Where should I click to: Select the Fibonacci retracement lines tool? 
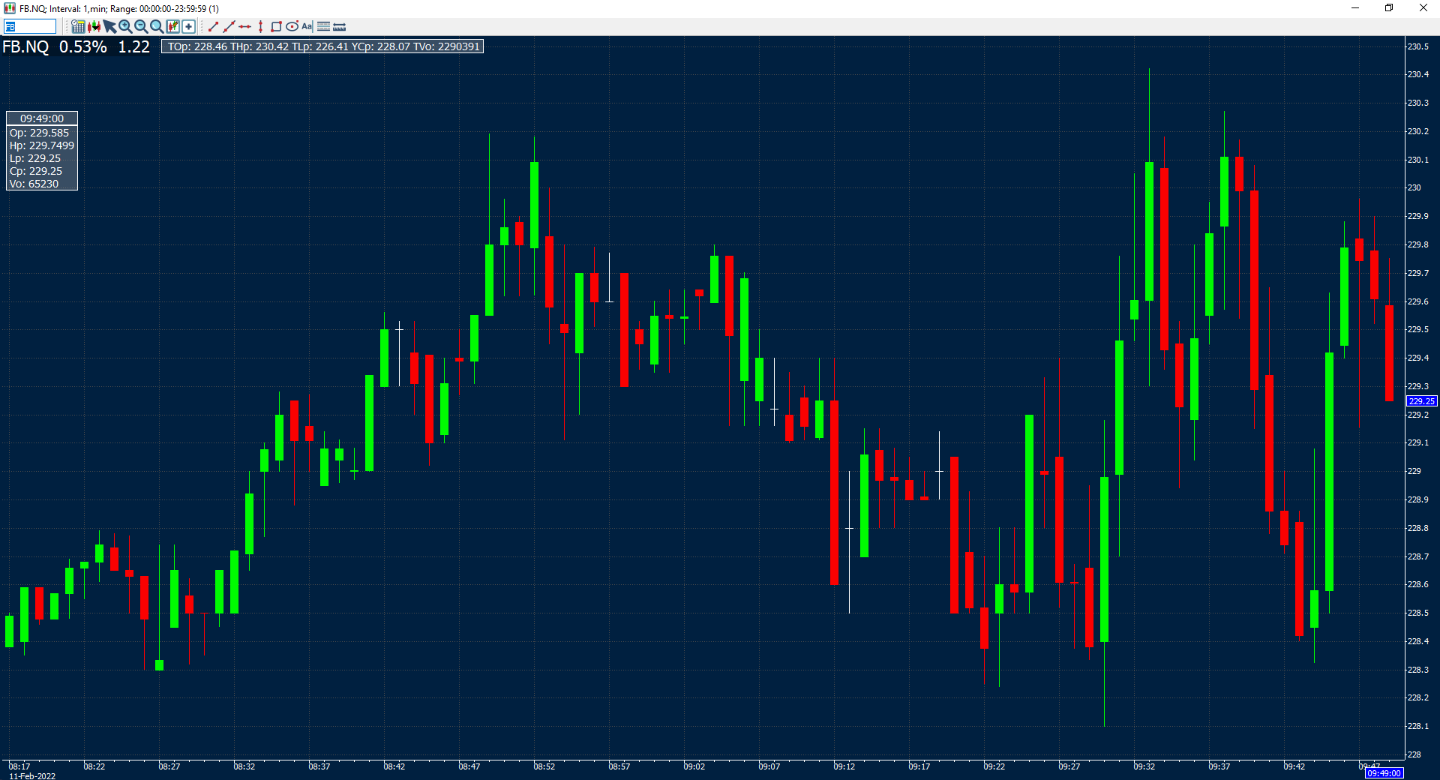[323, 27]
